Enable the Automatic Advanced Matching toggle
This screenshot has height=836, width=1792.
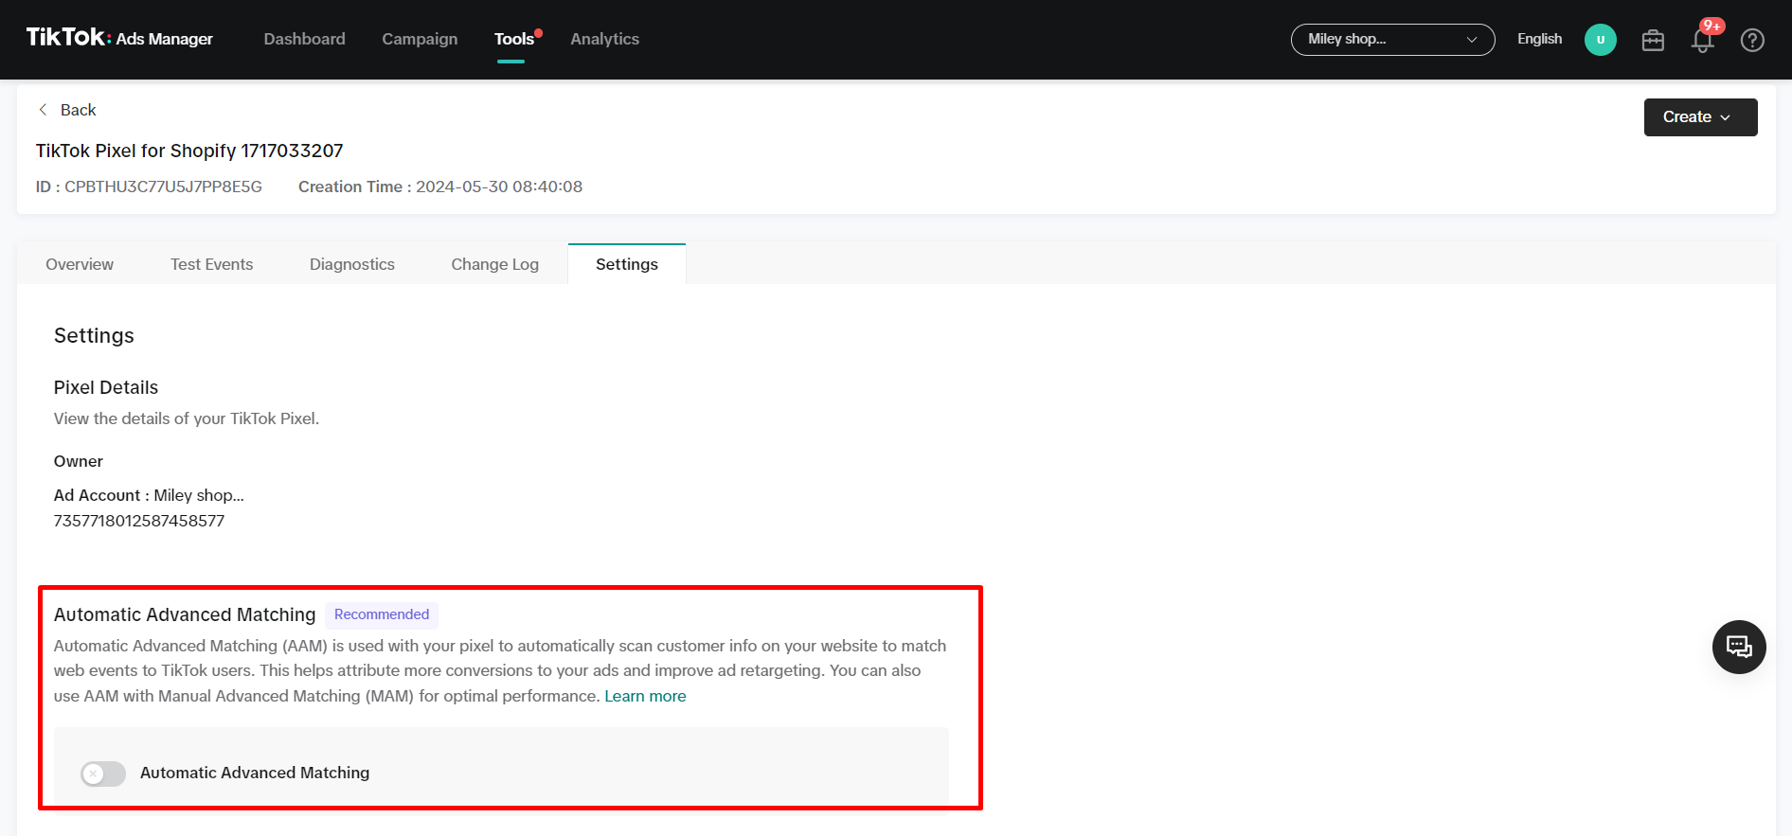(x=103, y=774)
